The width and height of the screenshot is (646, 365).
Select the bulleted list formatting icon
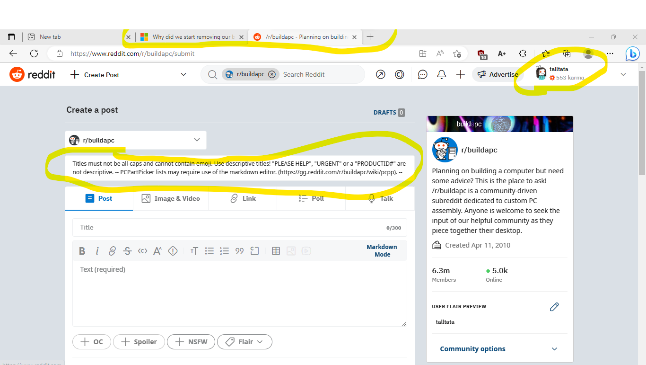[210, 250]
